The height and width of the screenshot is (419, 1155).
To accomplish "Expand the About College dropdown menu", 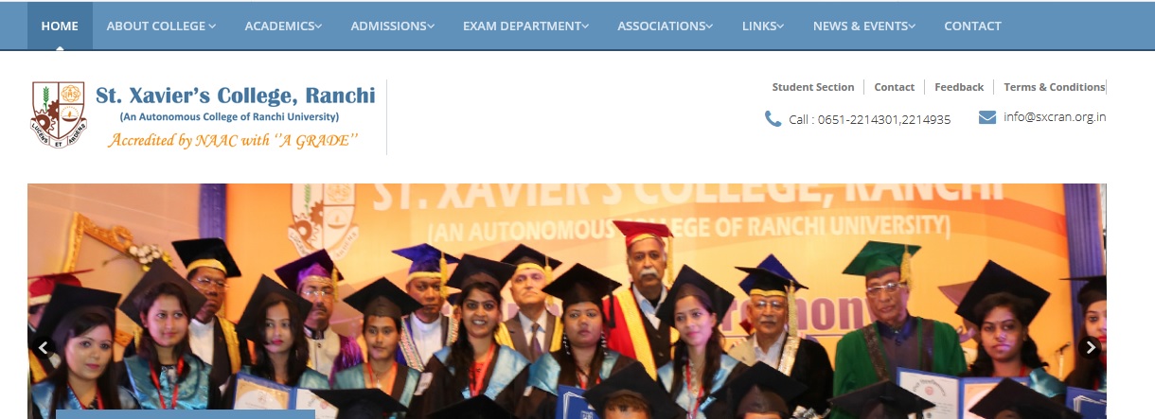I will 161,26.
